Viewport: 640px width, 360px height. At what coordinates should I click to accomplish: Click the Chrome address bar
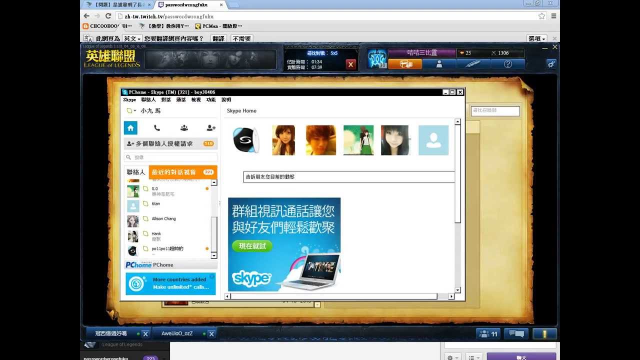tap(330, 16)
